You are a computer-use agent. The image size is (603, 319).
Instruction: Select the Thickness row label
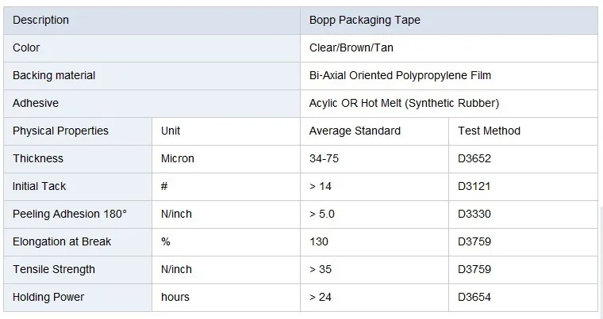(x=38, y=158)
